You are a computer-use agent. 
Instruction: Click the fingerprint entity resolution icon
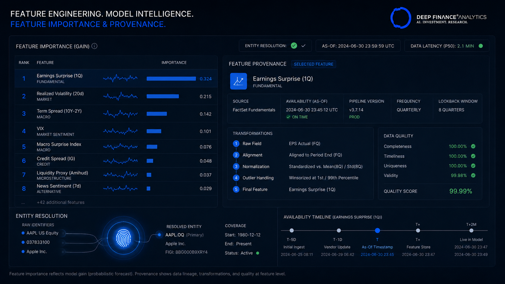tap(124, 238)
